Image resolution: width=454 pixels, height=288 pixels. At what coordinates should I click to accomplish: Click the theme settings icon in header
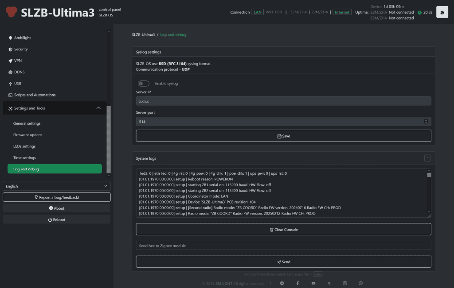(442, 12)
